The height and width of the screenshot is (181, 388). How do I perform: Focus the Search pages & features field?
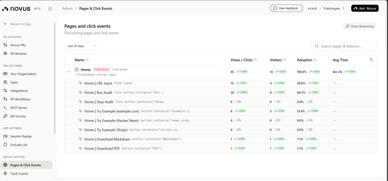[x=344, y=46]
